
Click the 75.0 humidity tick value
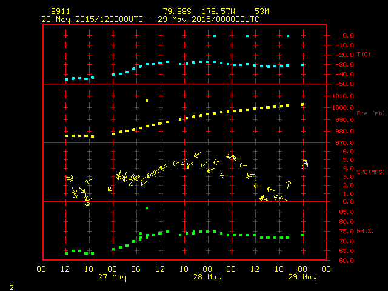(346, 232)
